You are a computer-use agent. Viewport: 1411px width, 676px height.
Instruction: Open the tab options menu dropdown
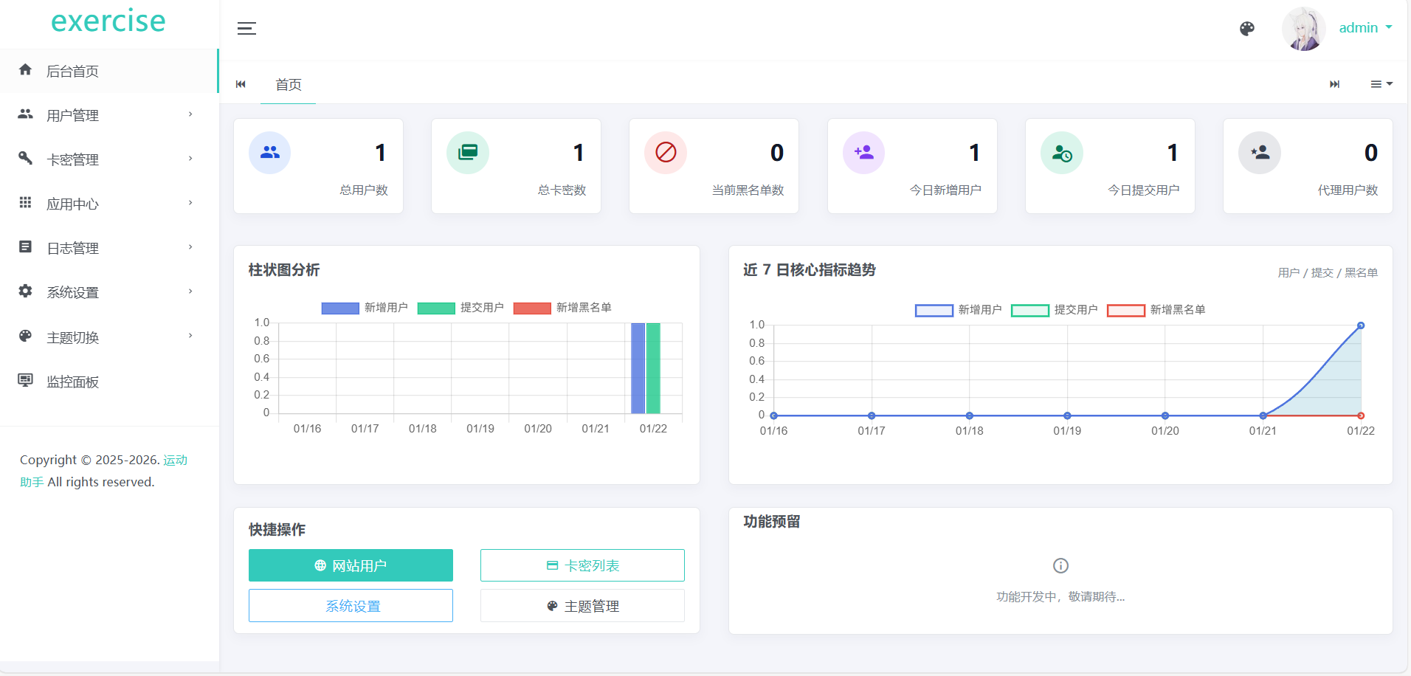(x=1381, y=84)
